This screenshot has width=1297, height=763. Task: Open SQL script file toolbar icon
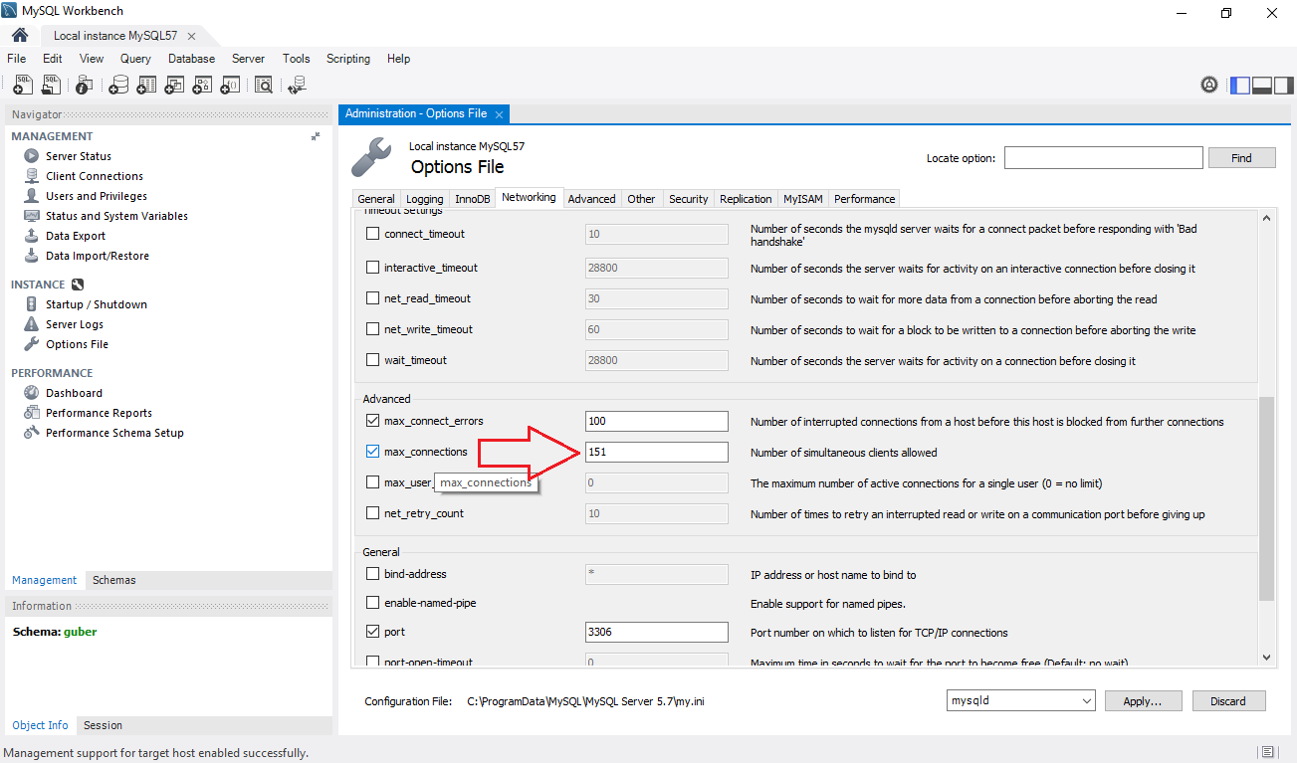tap(50, 86)
